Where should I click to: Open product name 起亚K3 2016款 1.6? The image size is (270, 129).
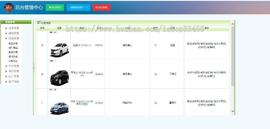(x=82, y=45)
